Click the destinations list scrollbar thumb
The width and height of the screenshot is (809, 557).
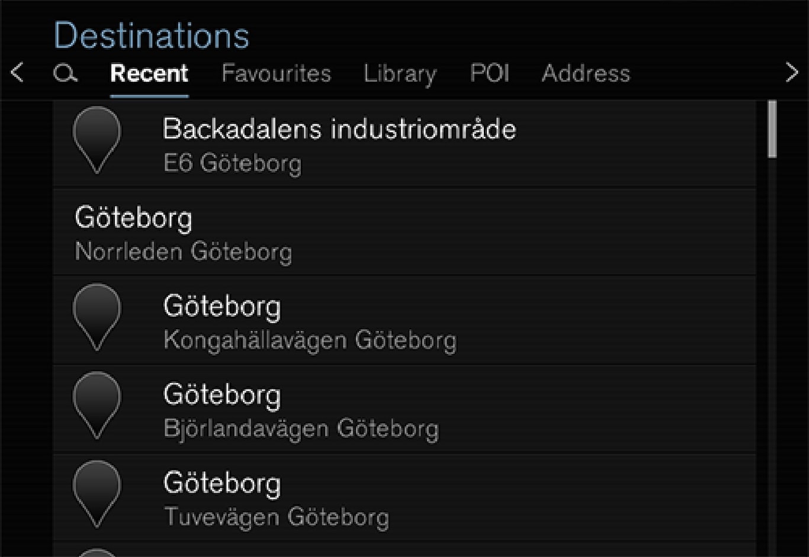pyautogui.click(x=772, y=129)
